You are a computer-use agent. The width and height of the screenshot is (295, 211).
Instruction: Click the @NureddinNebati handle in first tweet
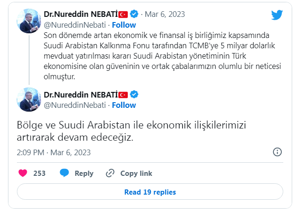tap(75, 25)
